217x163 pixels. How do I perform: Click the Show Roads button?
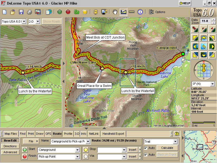tap(52, 21)
